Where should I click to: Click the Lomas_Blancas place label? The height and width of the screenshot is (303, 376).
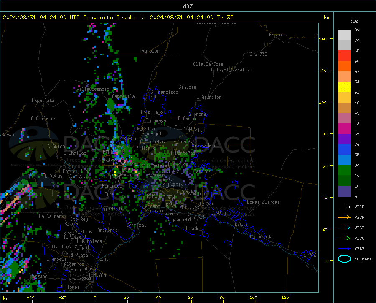tap(263, 202)
